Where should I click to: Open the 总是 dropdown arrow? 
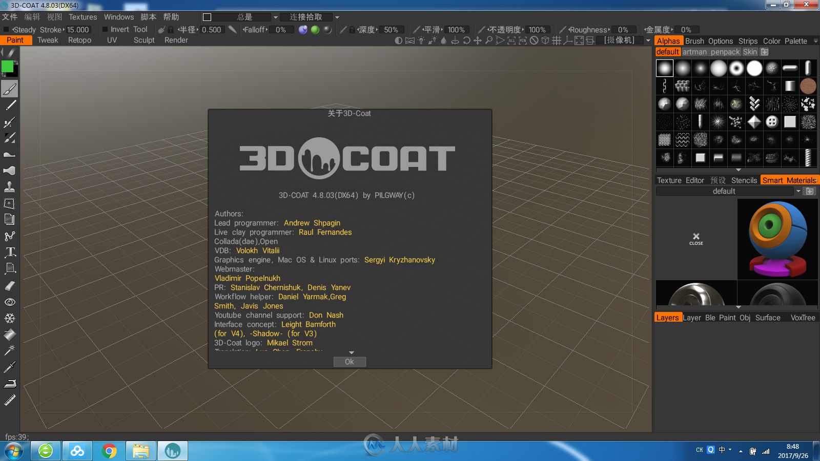coord(275,17)
